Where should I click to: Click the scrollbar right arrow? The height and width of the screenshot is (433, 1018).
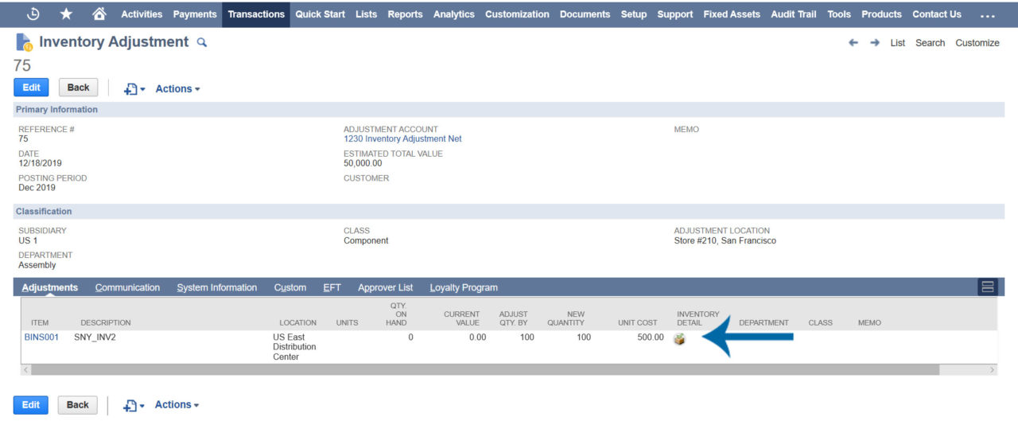(992, 370)
